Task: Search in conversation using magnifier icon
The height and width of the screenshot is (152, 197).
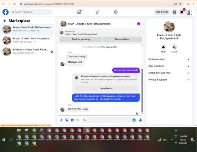Action: point(175,47)
